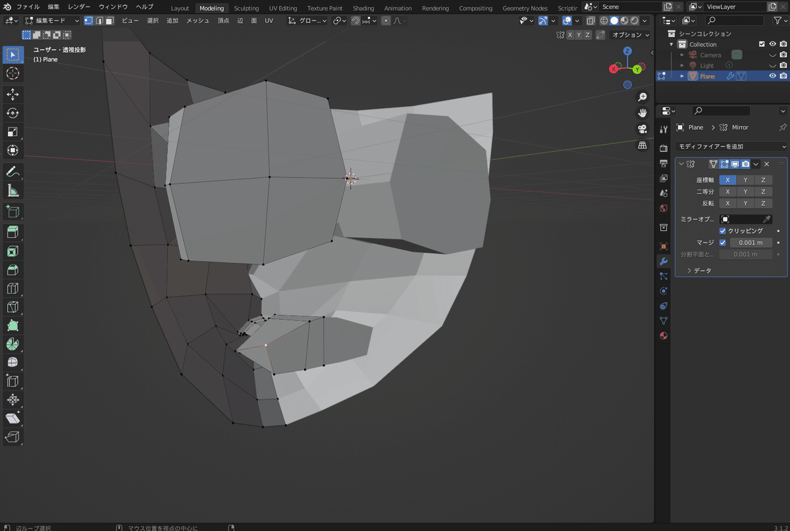Open the World properties tab

click(x=664, y=208)
